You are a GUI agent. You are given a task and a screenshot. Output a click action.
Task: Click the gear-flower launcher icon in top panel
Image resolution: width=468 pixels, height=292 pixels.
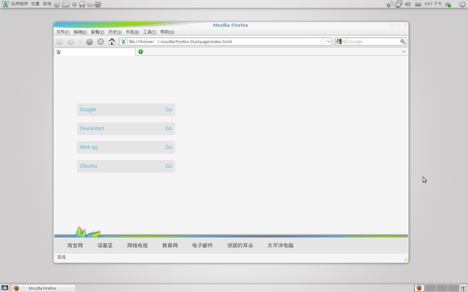click(74, 4)
